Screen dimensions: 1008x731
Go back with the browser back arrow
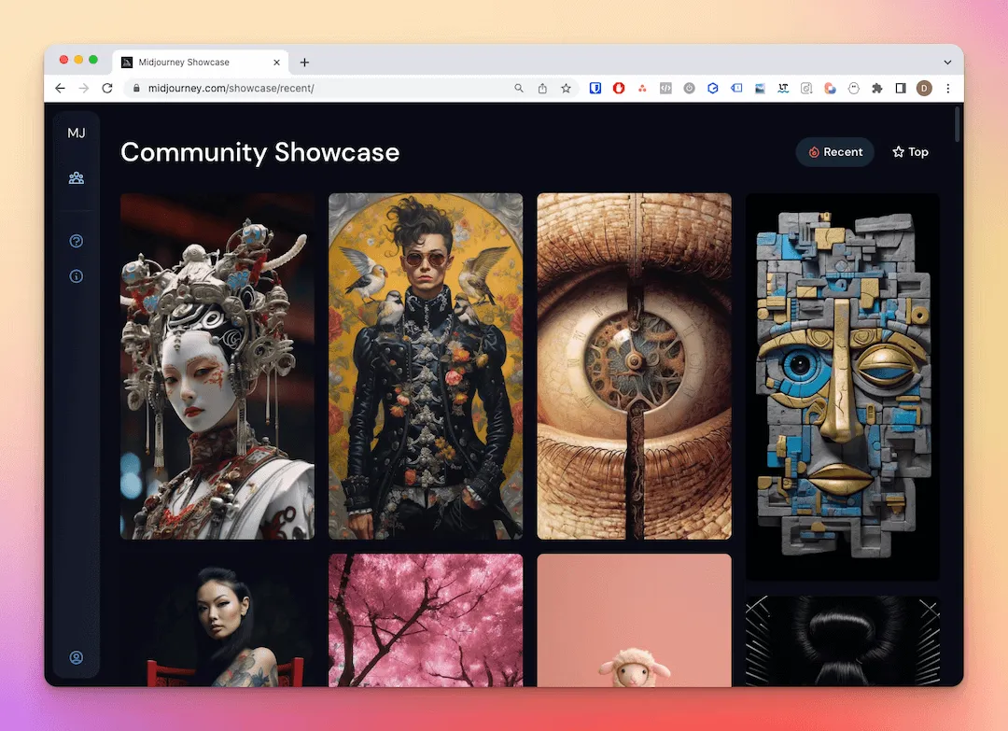[60, 88]
